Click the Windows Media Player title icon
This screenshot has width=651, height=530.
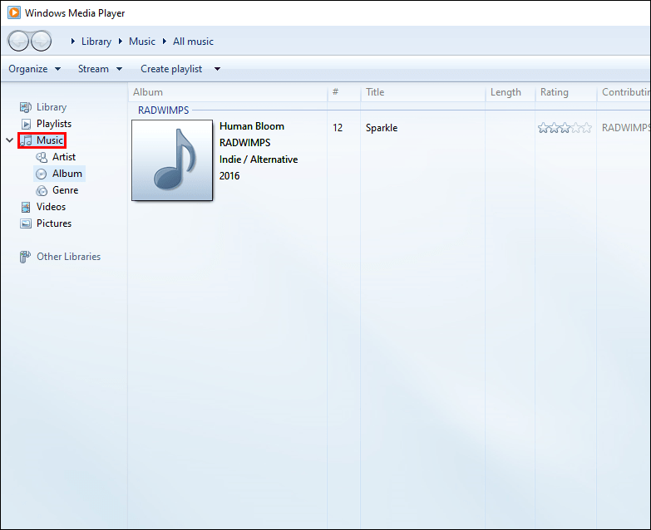tap(13, 12)
